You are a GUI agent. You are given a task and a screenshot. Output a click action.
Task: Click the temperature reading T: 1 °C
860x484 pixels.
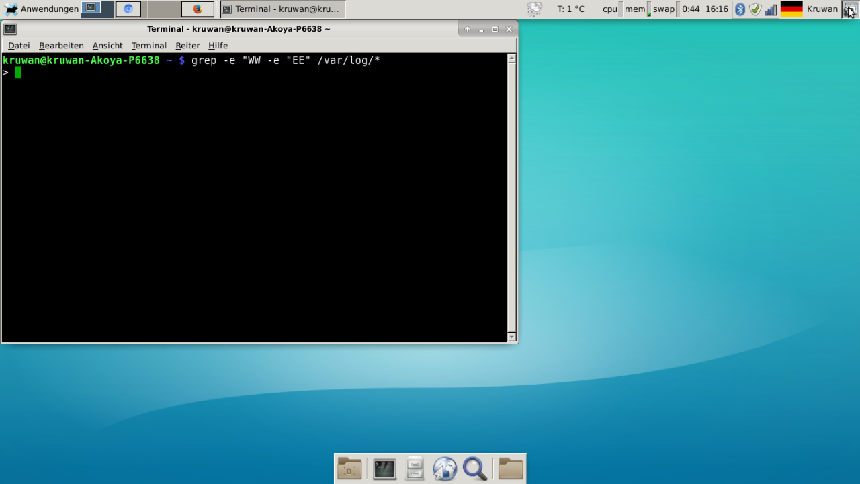[571, 9]
